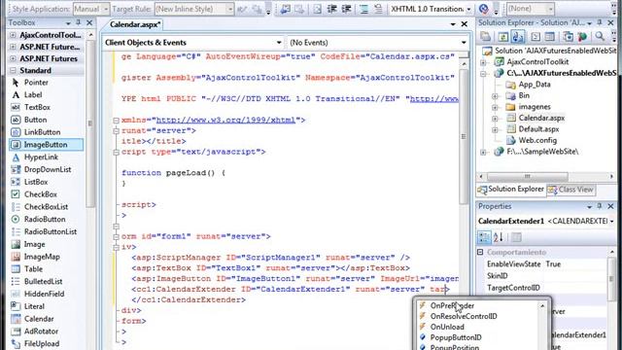The width and height of the screenshot is (622, 350).
Task: Open the Client Objects & Events dropdown
Action: coord(279,43)
